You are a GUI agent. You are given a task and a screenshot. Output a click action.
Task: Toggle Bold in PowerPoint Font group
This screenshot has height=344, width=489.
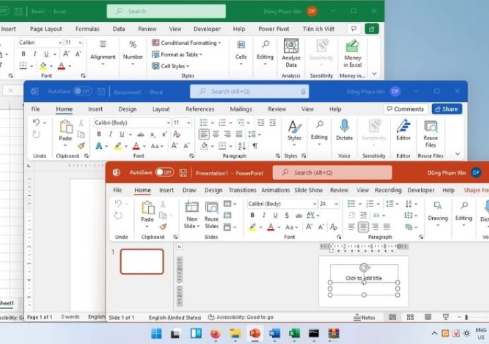[252, 215]
